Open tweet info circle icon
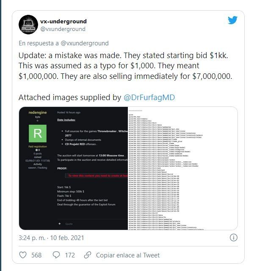This screenshot has height=271, width=276. (x=233, y=237)
